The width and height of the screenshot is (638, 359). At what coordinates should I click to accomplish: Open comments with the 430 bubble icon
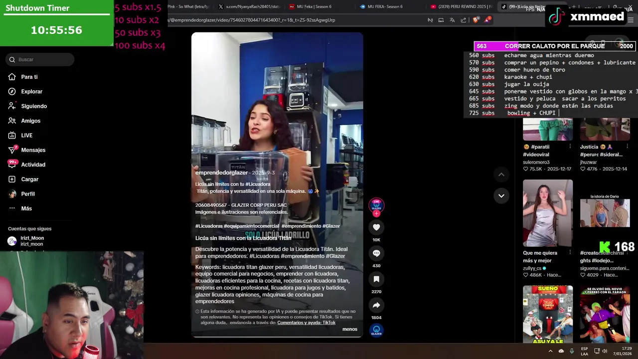point(376,253)
